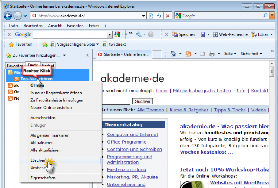Open the address bar URL dropdown

(x=144, y=16)
